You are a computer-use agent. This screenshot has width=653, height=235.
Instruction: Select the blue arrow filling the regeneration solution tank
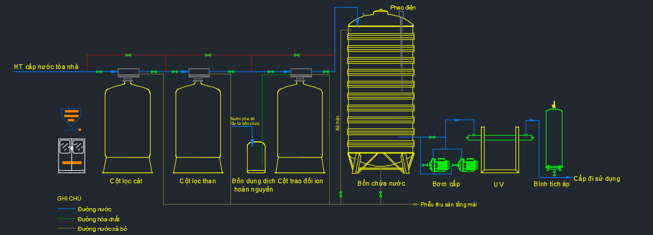coord(252,143)
